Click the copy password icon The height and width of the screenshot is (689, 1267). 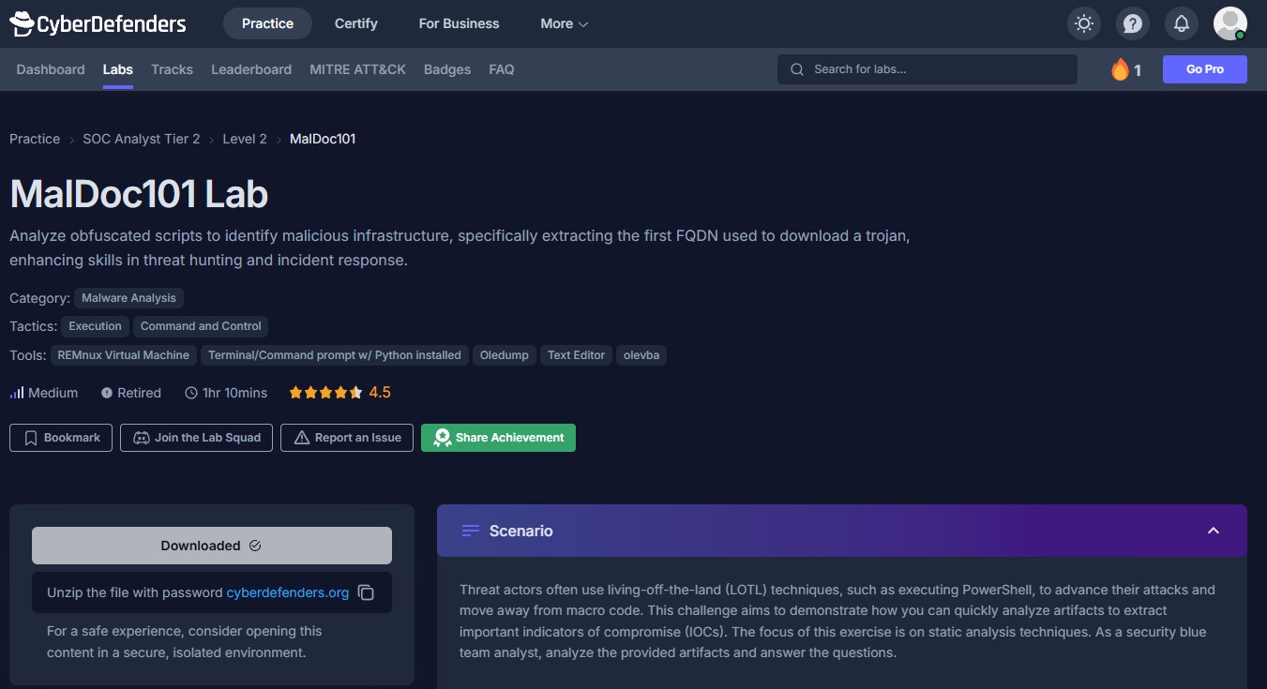367,592
